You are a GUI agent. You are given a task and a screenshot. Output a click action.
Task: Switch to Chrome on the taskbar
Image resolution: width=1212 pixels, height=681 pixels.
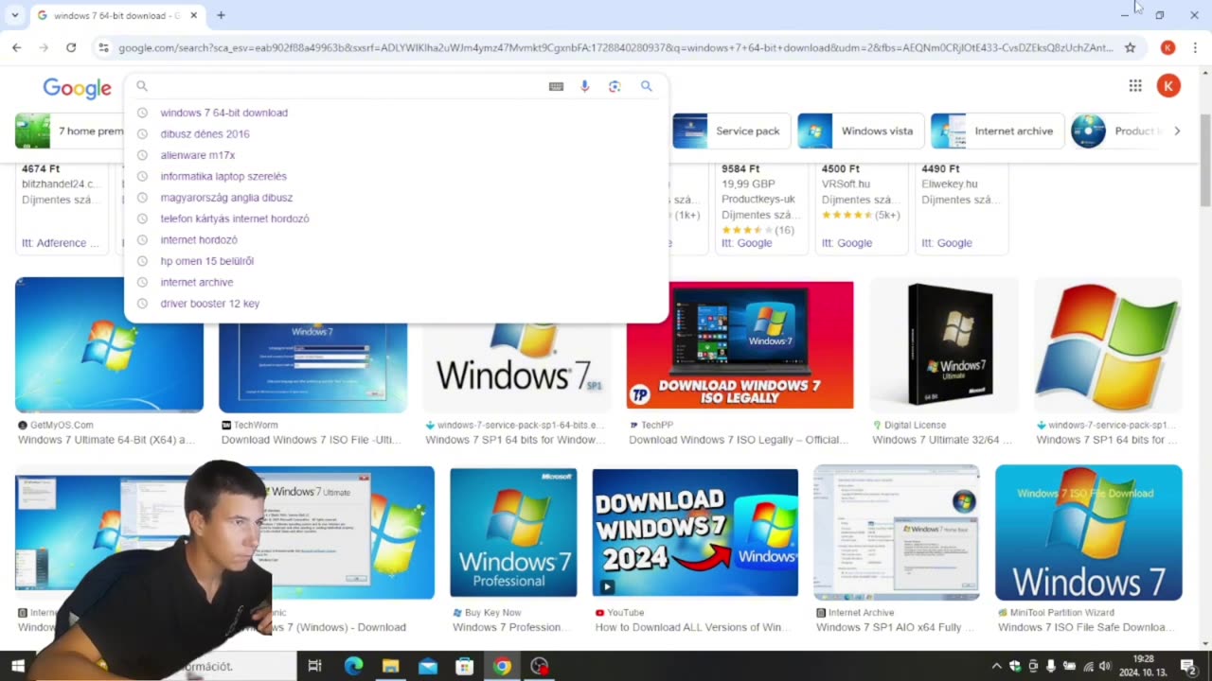coord(502,666)
